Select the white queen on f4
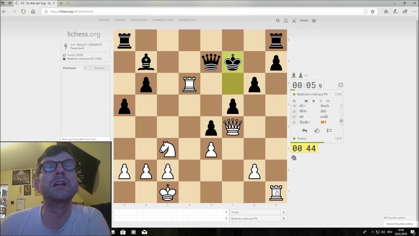Screen dimensions: 419x236 click(233, 127)
